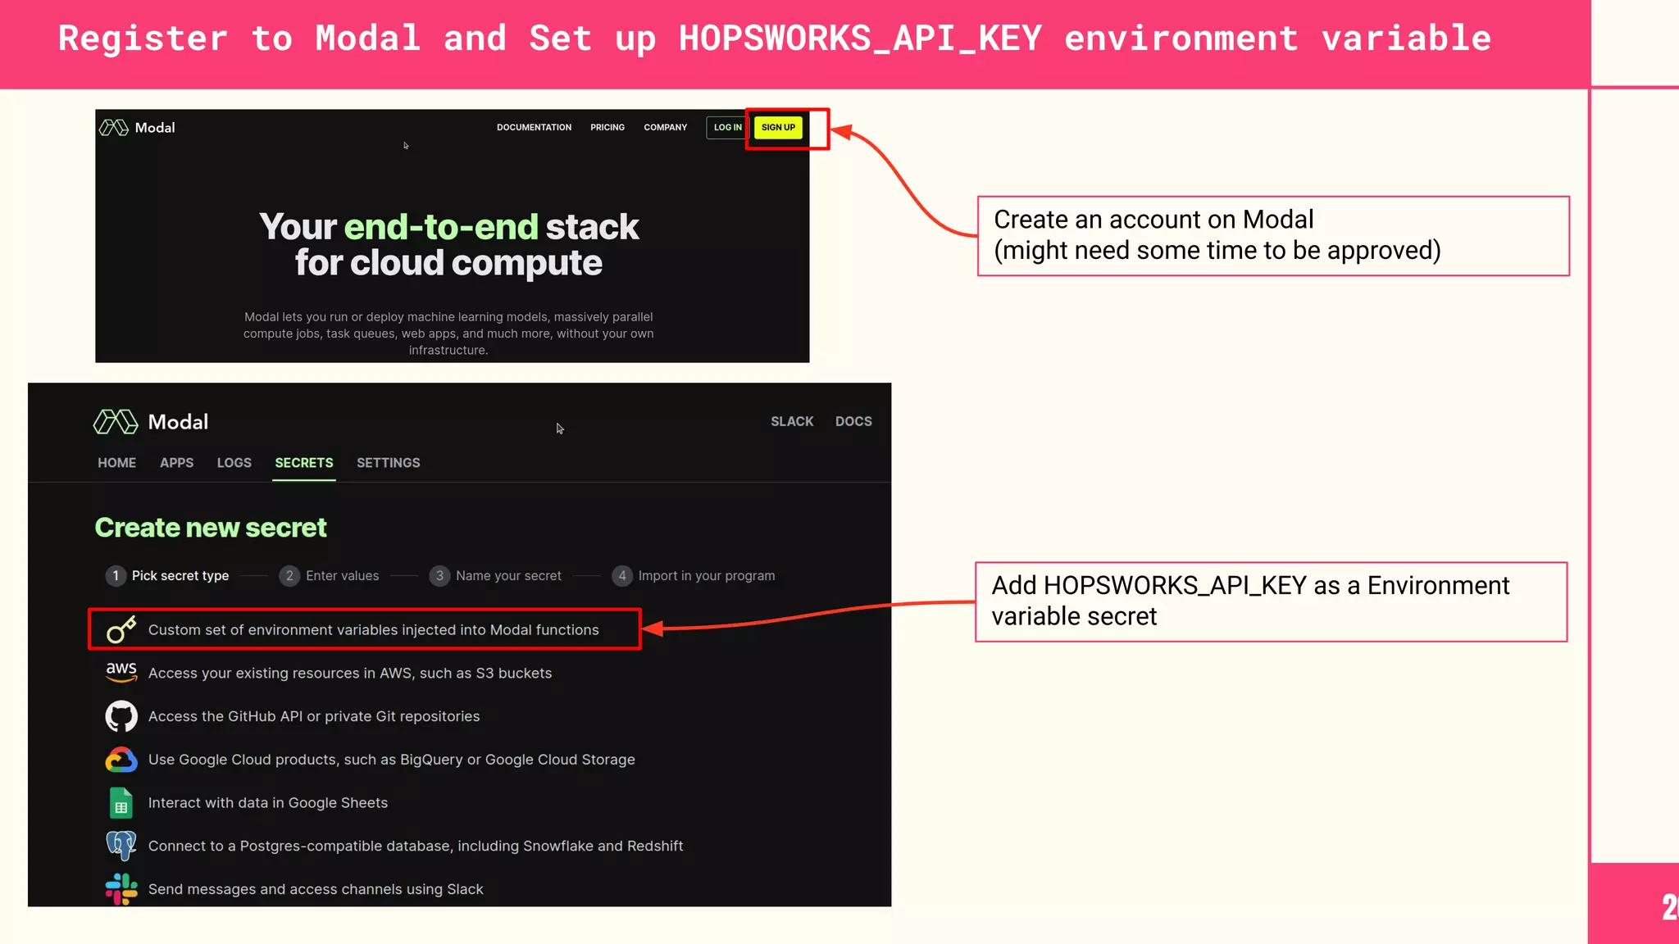Click the 'Create new secret' heading
1679x944 pixels.
(x=211, y=528)
